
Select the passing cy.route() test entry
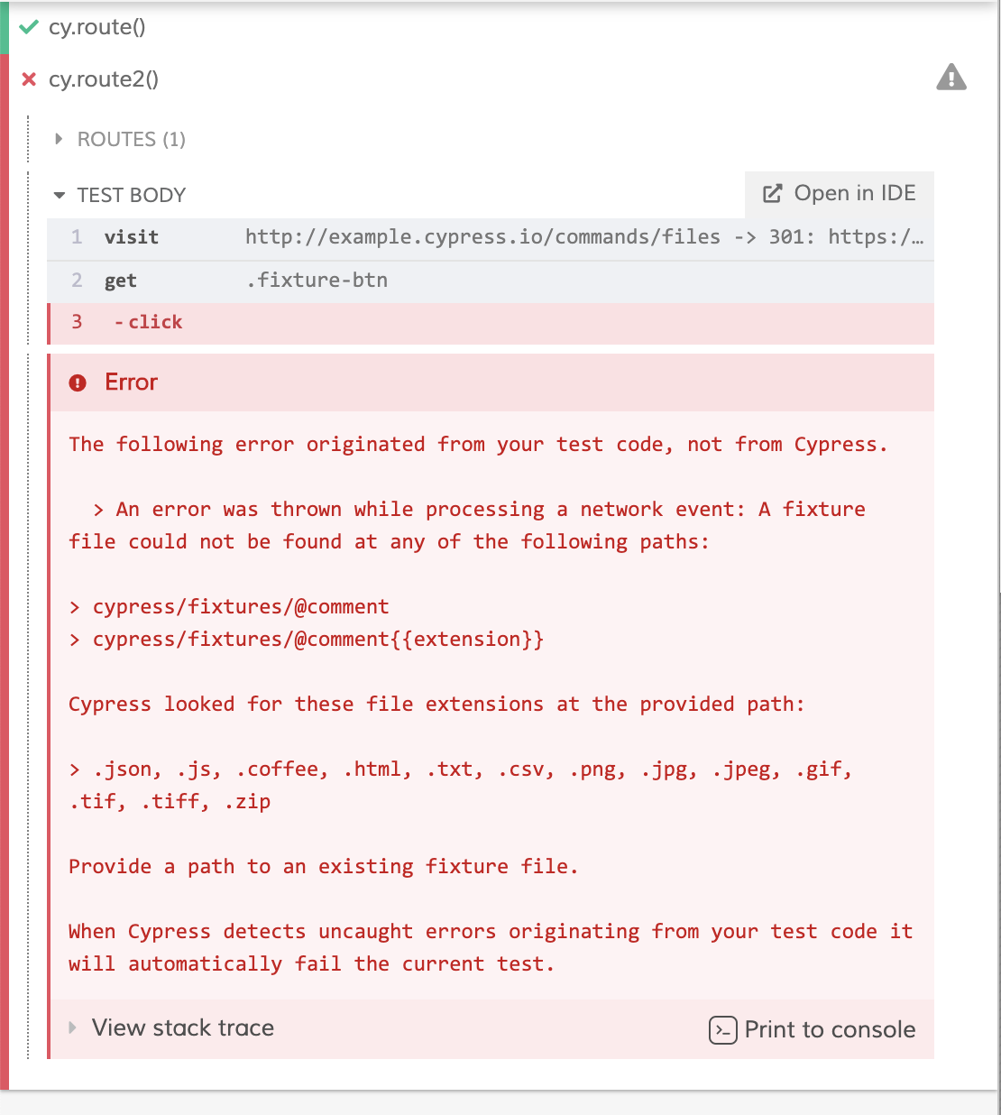coord(99,27)
